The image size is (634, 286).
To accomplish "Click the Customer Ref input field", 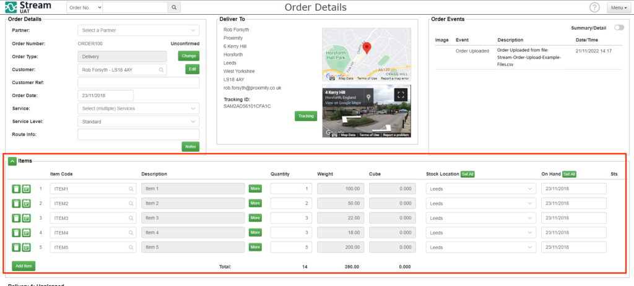I will 138,83.
